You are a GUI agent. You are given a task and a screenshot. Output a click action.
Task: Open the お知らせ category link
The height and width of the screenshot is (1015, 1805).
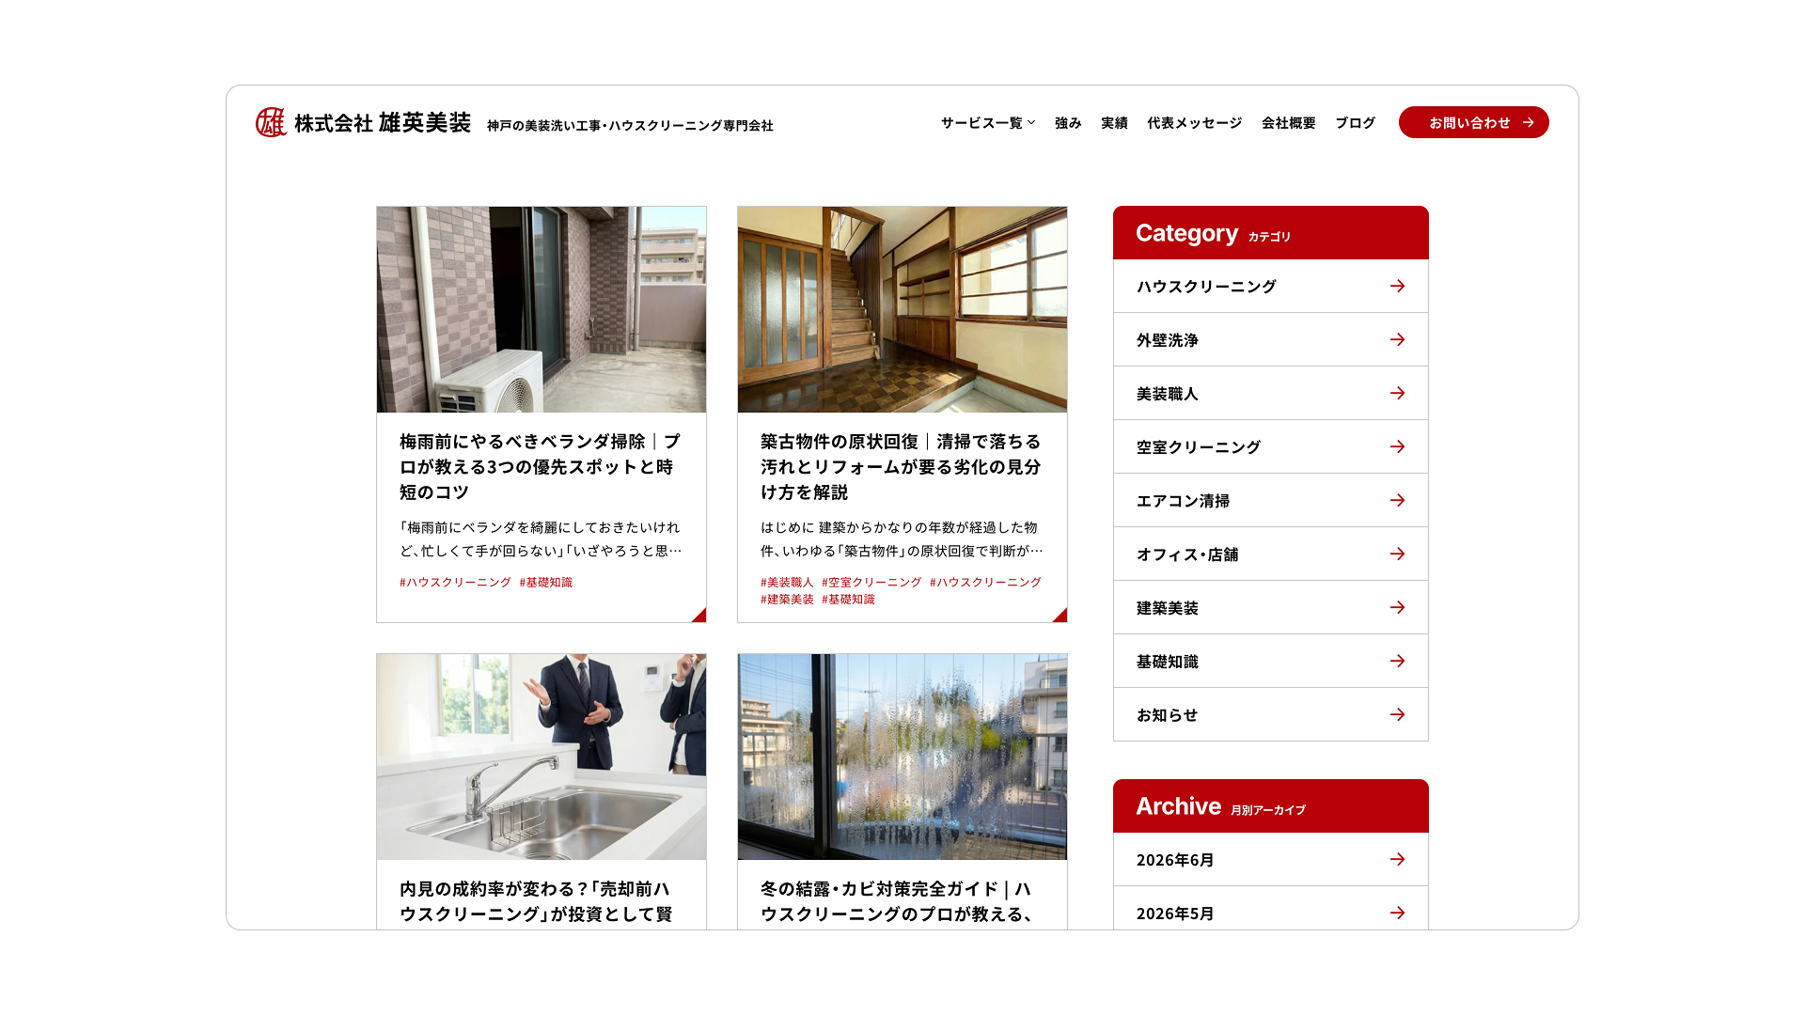1271,714
